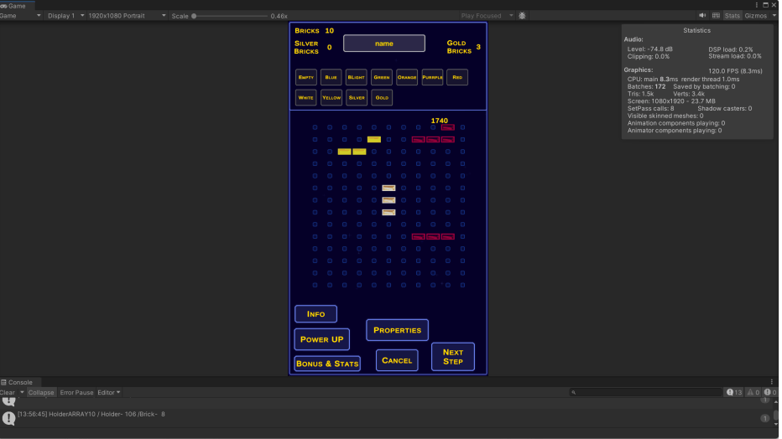Toggle the Stats overlay button
The height and width of the screenshot is (439, 782).
tap(732, 16)
